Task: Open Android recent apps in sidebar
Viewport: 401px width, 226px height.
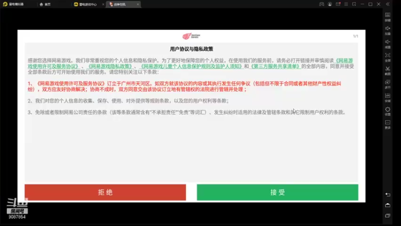Action: 387,216
